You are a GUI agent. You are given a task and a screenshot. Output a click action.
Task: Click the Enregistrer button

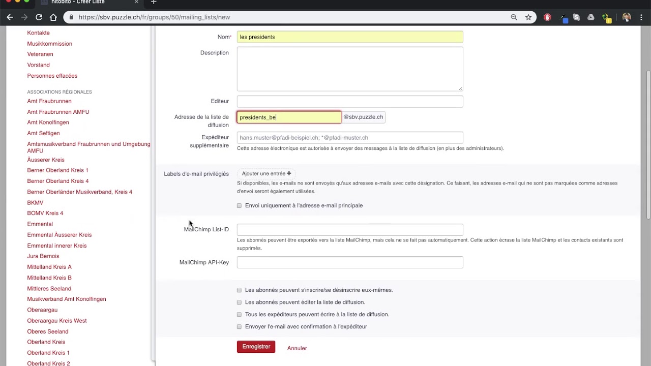click(256, 347)
